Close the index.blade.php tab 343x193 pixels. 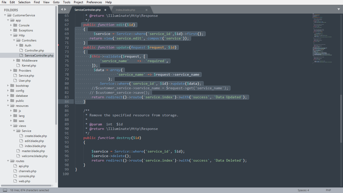(146, 10)
